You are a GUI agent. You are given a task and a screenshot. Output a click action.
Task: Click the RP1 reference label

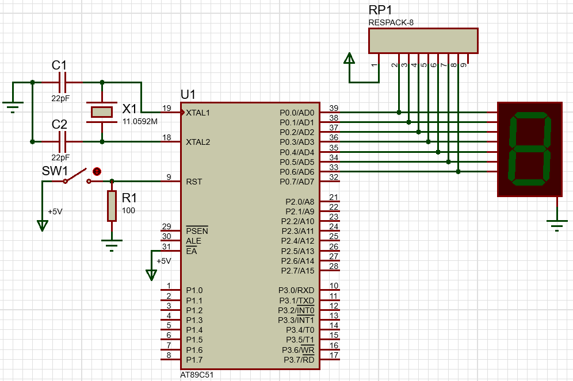pos(380,10)
